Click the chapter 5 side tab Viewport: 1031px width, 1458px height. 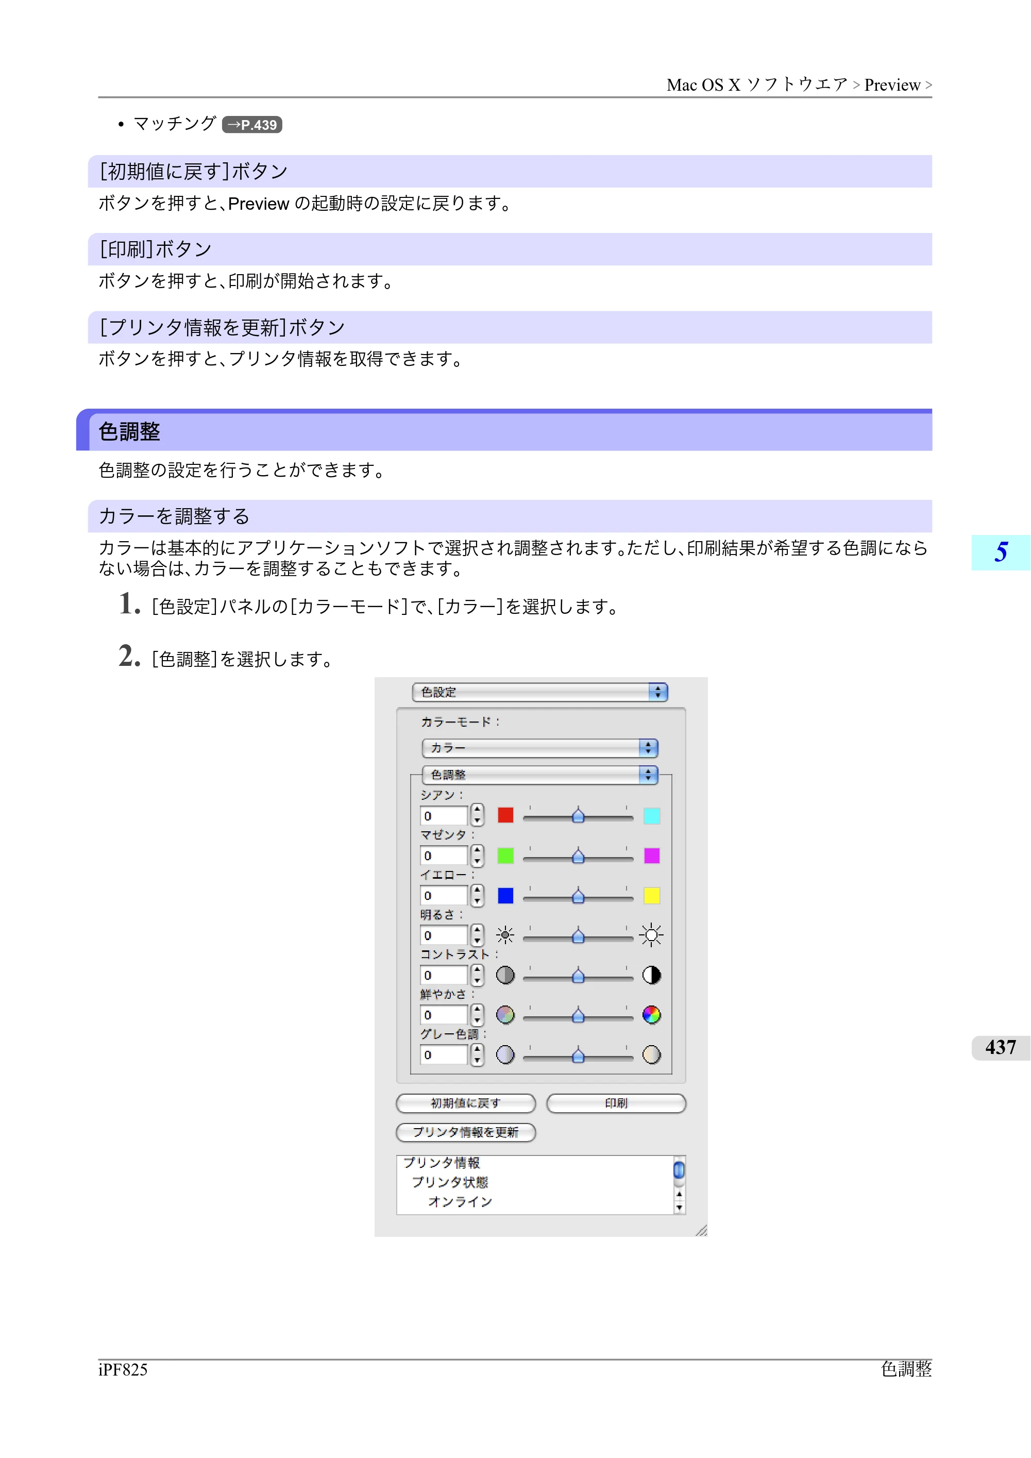[x=1001, y=552]
